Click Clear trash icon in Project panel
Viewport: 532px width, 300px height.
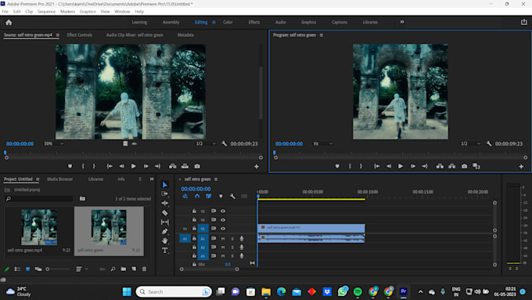pyautogui.click(x=144, y=269)
